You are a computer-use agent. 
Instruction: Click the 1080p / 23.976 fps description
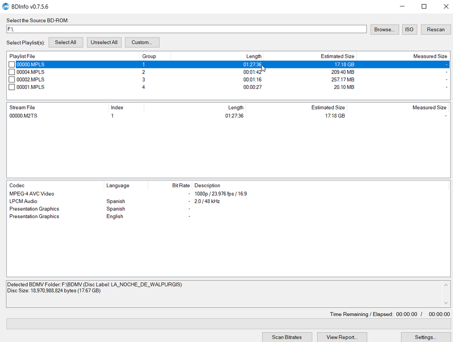coord(220,194)
